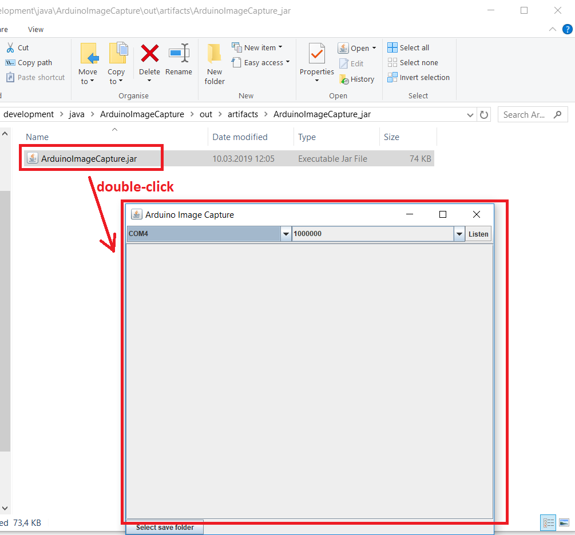This screenshot has height=535, width=575.
Task: Switch to Details view icon
Action: (x=549, y=522)
